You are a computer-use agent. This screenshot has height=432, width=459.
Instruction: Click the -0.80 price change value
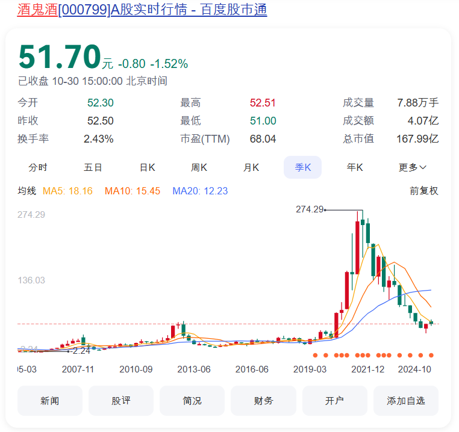(132, 63)
